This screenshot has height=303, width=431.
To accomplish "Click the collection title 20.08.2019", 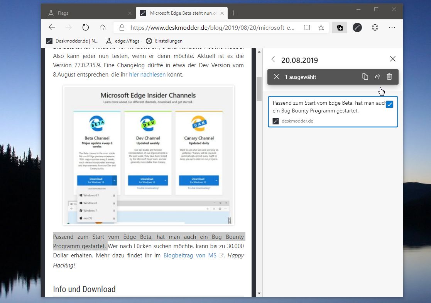I will (299, 60).
